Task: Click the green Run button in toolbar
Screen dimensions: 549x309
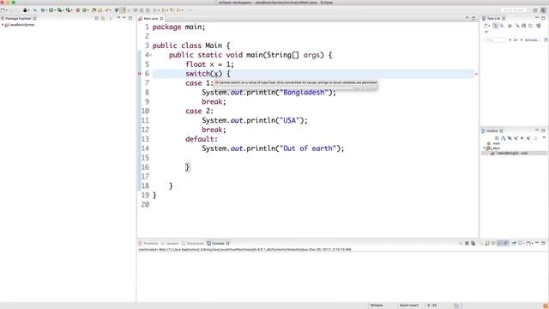Action: pos(51,10)
